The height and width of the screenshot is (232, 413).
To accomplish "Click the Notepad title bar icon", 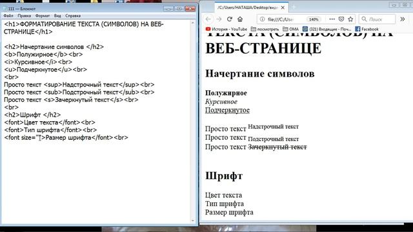I will 5,8.
